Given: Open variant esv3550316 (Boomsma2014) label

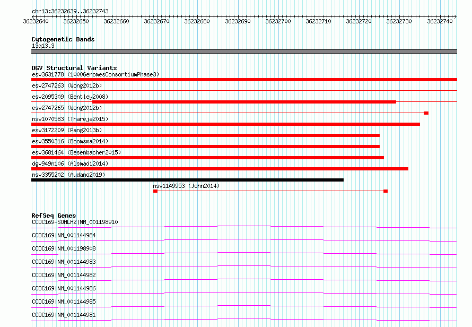Looking at the screenshot, I should click(x=70, y=141).
